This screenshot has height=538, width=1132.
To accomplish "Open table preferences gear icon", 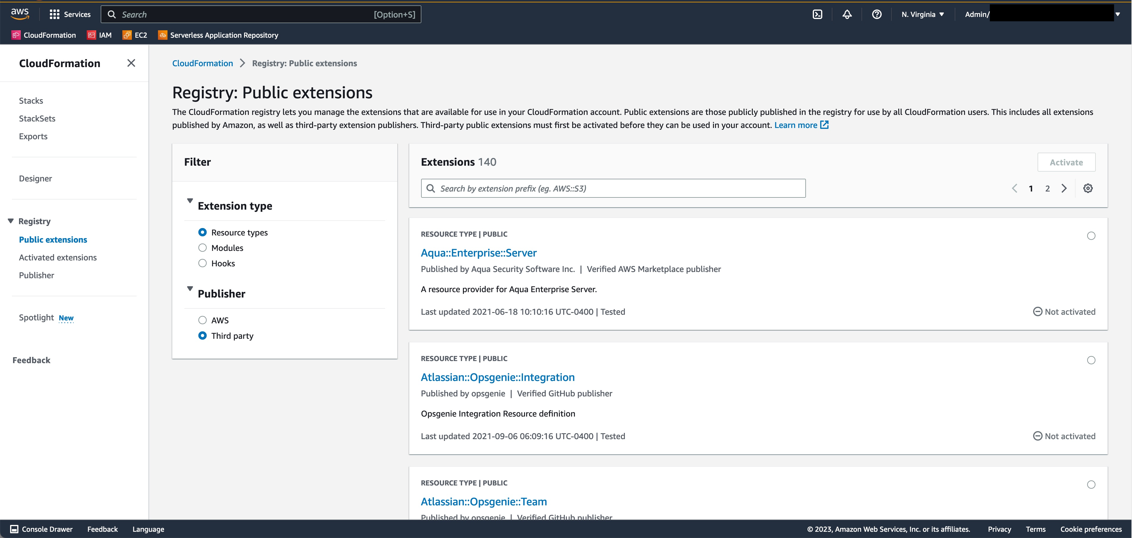I will coord(1088,189).
